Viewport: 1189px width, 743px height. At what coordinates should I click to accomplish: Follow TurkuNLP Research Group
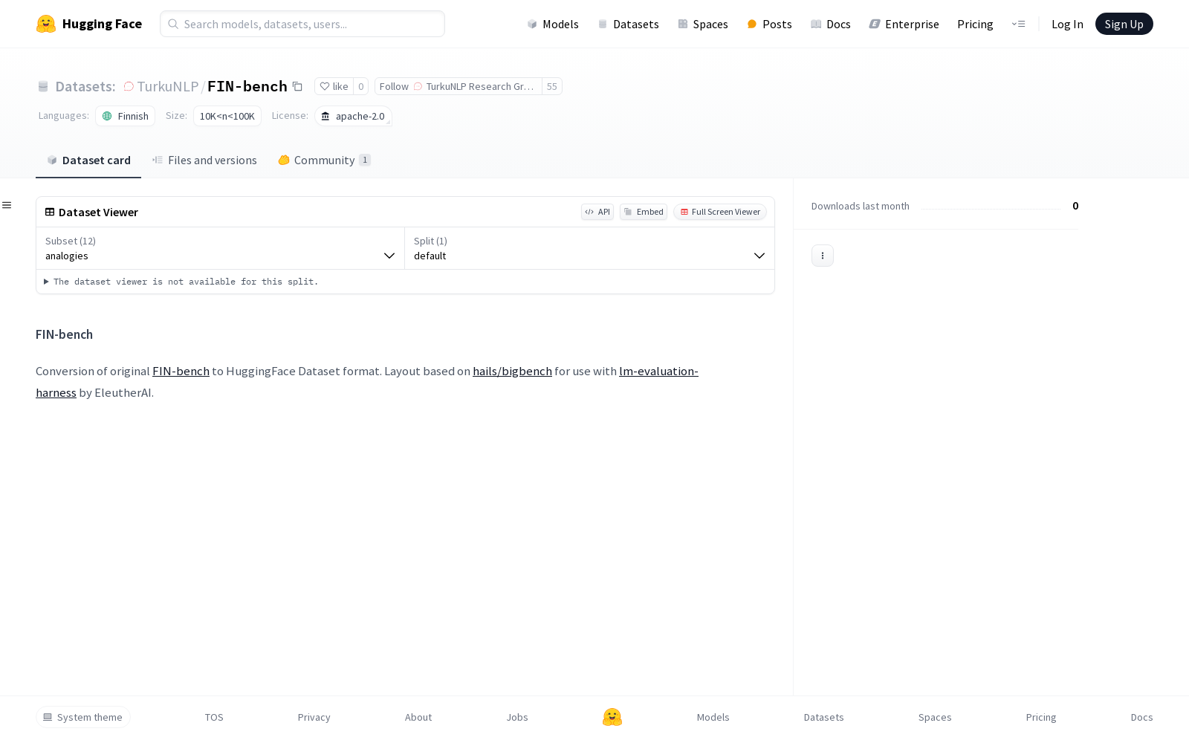458,86
